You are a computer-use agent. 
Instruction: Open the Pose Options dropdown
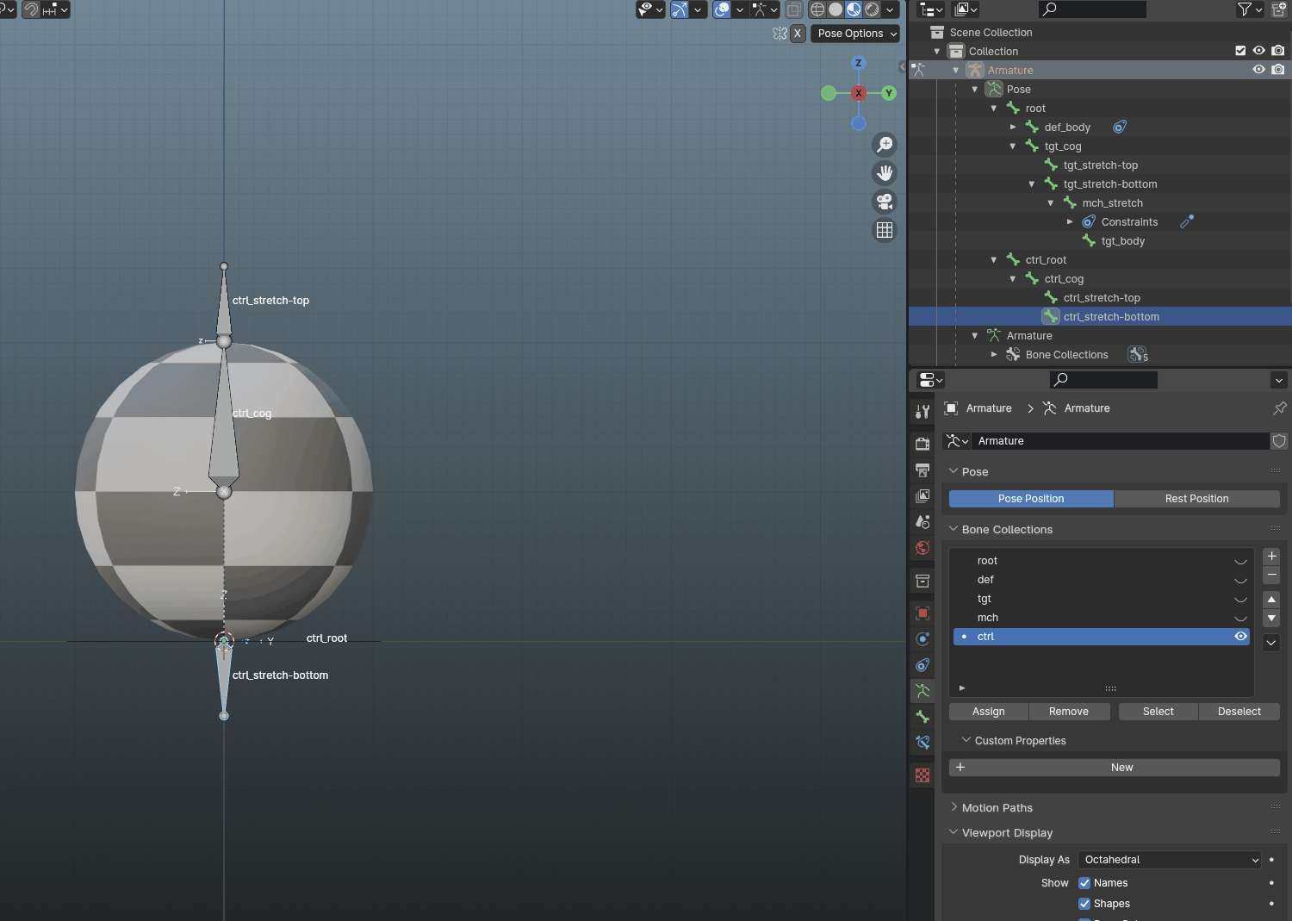coord(855,34)
